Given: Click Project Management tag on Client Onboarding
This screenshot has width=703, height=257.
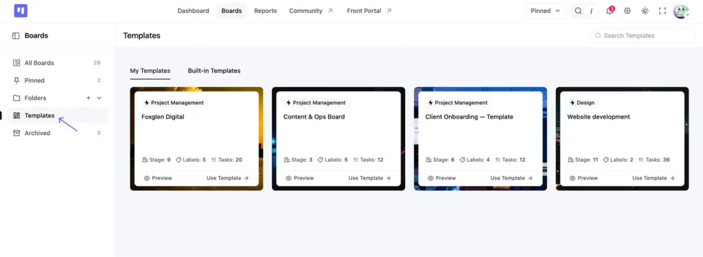Looking at the screenshot, I should (x=458, y=103).
